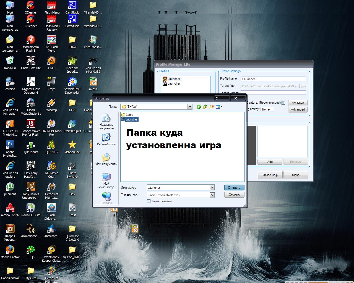The height and width of the screenshot is (283, 354).
Task: Launch µTorrent from desktop
Action: pyautogui.click(x=10, y=189)
